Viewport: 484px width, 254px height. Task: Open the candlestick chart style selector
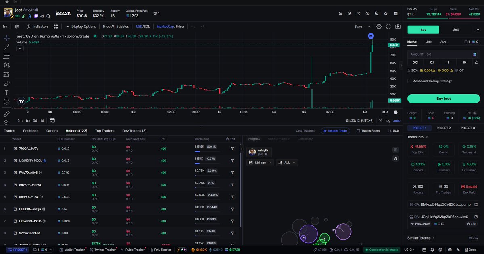point(17,27)
